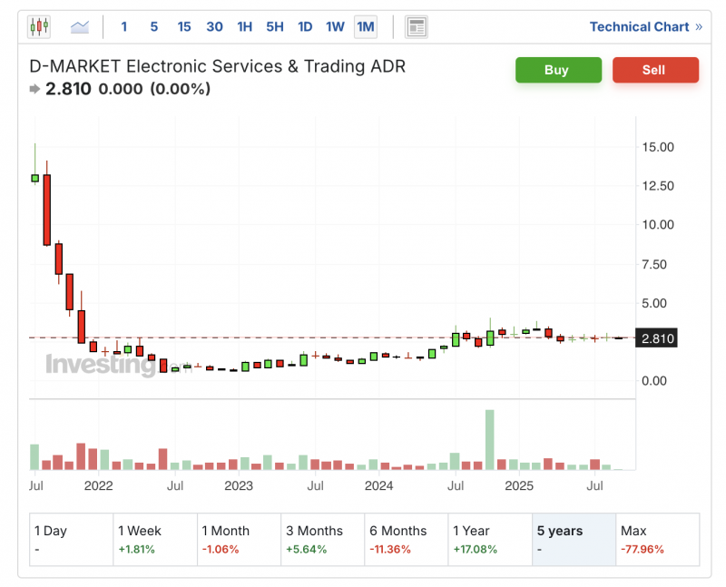Choose the 30 minute interval
Viewport: 726px width, 587px height.
pyautogui.click(x=214, y=27)
